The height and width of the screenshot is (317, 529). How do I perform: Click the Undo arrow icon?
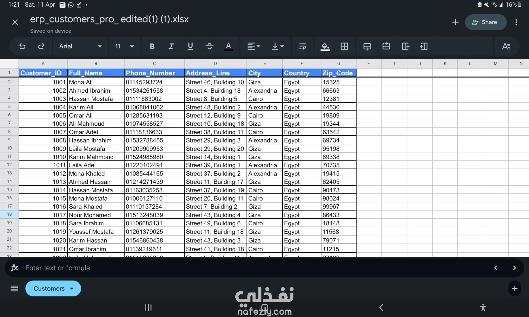(22, 46)
